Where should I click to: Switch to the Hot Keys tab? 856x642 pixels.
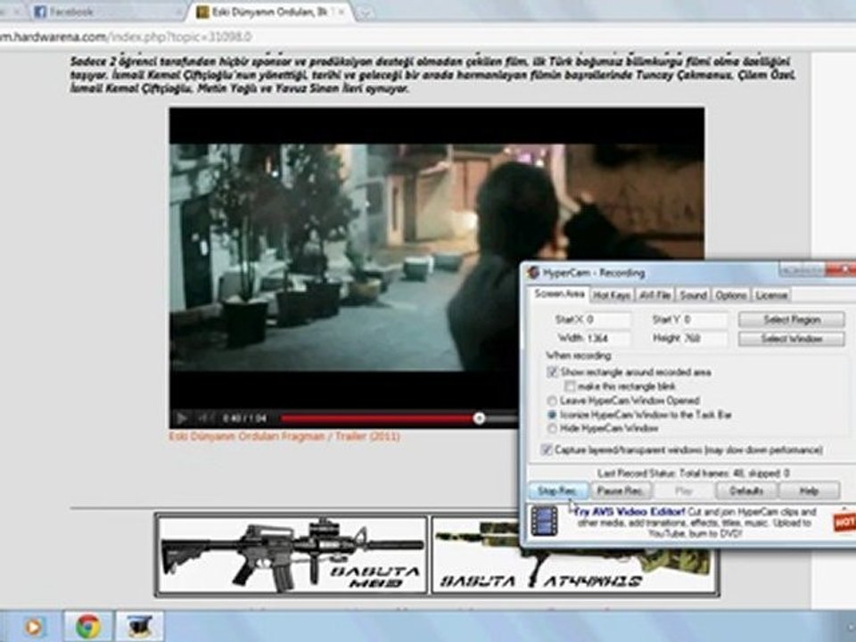click(612, 295)
